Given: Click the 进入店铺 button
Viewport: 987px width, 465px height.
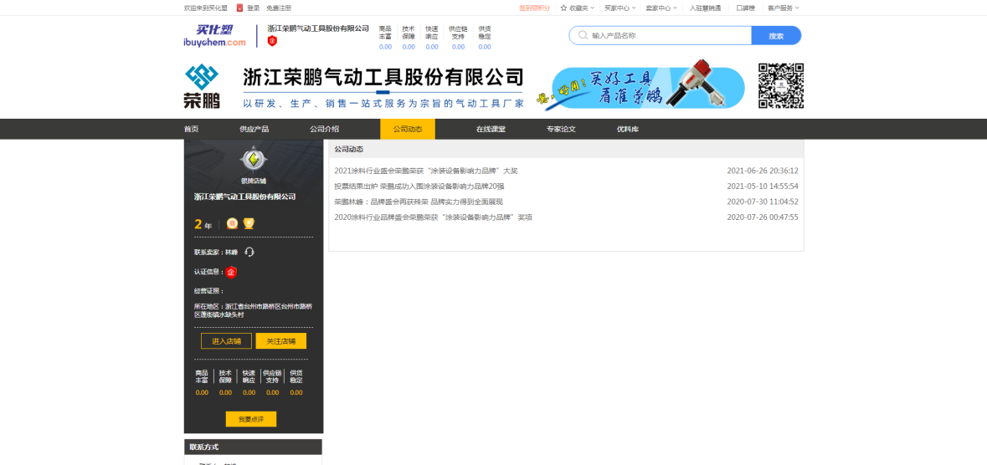Looking at the screenshot, I should (227, 341).
